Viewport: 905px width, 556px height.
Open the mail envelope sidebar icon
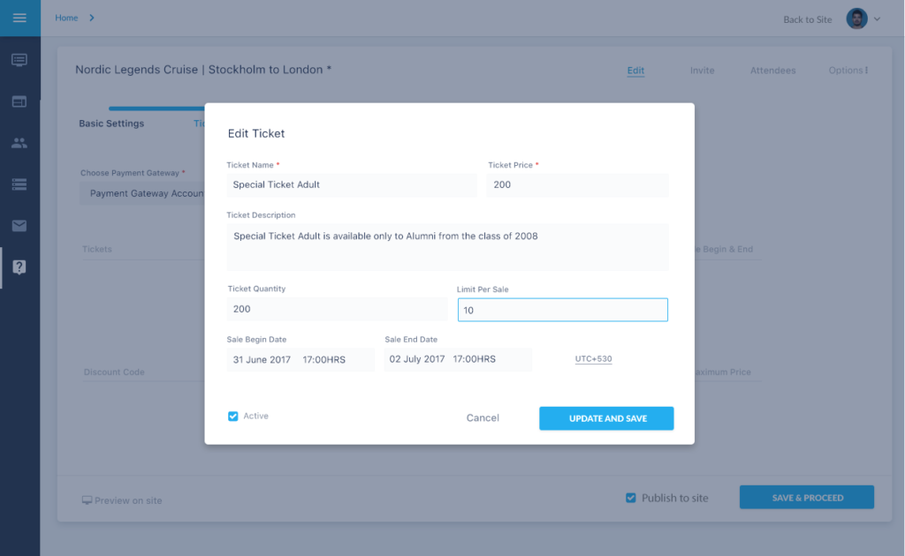(x=19, y=226)
